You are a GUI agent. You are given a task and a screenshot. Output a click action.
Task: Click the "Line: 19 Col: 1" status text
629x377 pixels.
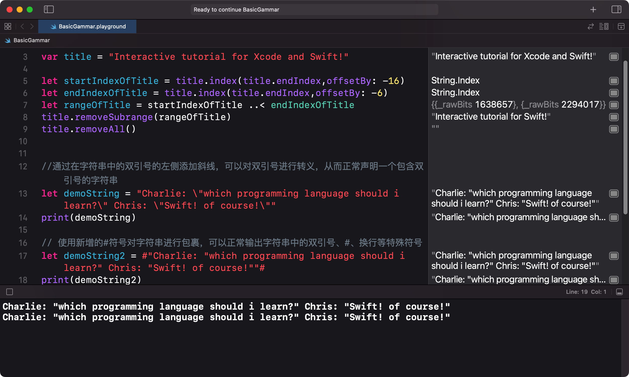(x=586, y=292)
